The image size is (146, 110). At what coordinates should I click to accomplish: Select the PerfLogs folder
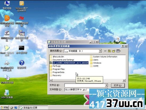pos(55,66)
